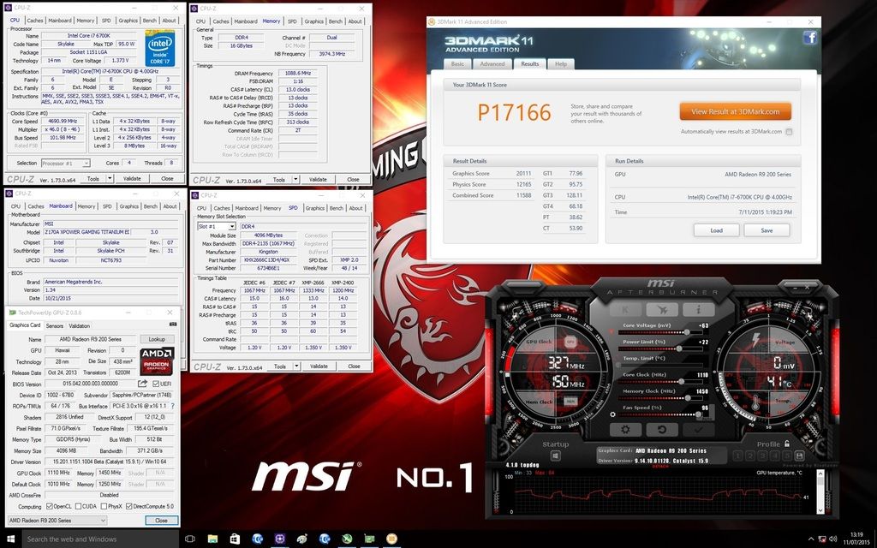Click View Result at 3DMark.com button
Screen dimensions: 877x548
coord(735,111)
